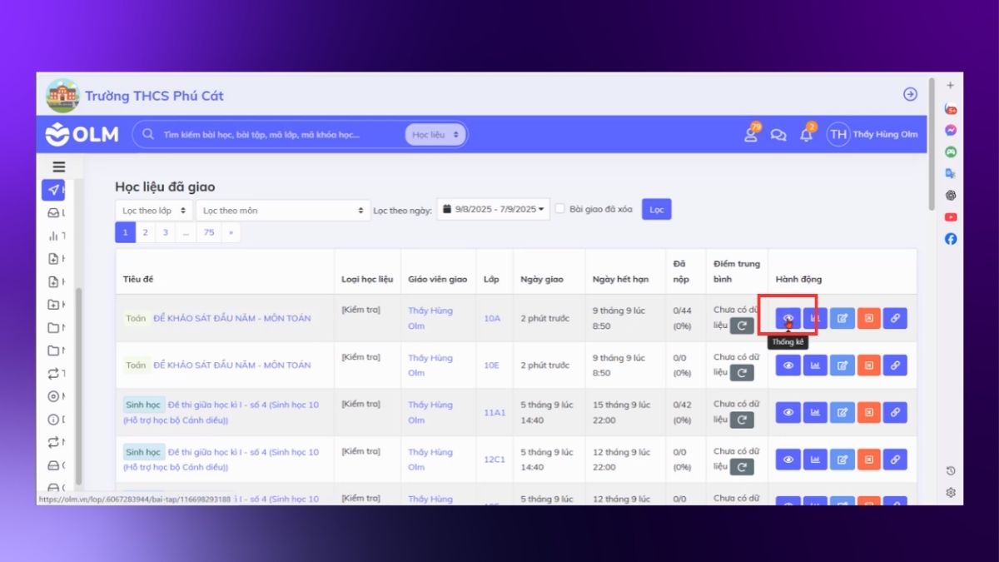999x562 pixels.
Task: Open the chat messages icon
Action: point(778,135)
